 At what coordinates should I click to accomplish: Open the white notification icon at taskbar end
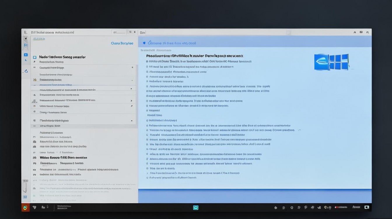tap(367, 207)
